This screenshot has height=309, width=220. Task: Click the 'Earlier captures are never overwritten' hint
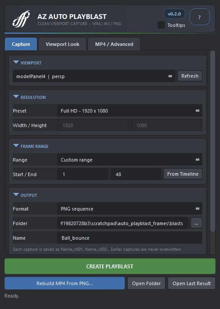click(147, 249)
